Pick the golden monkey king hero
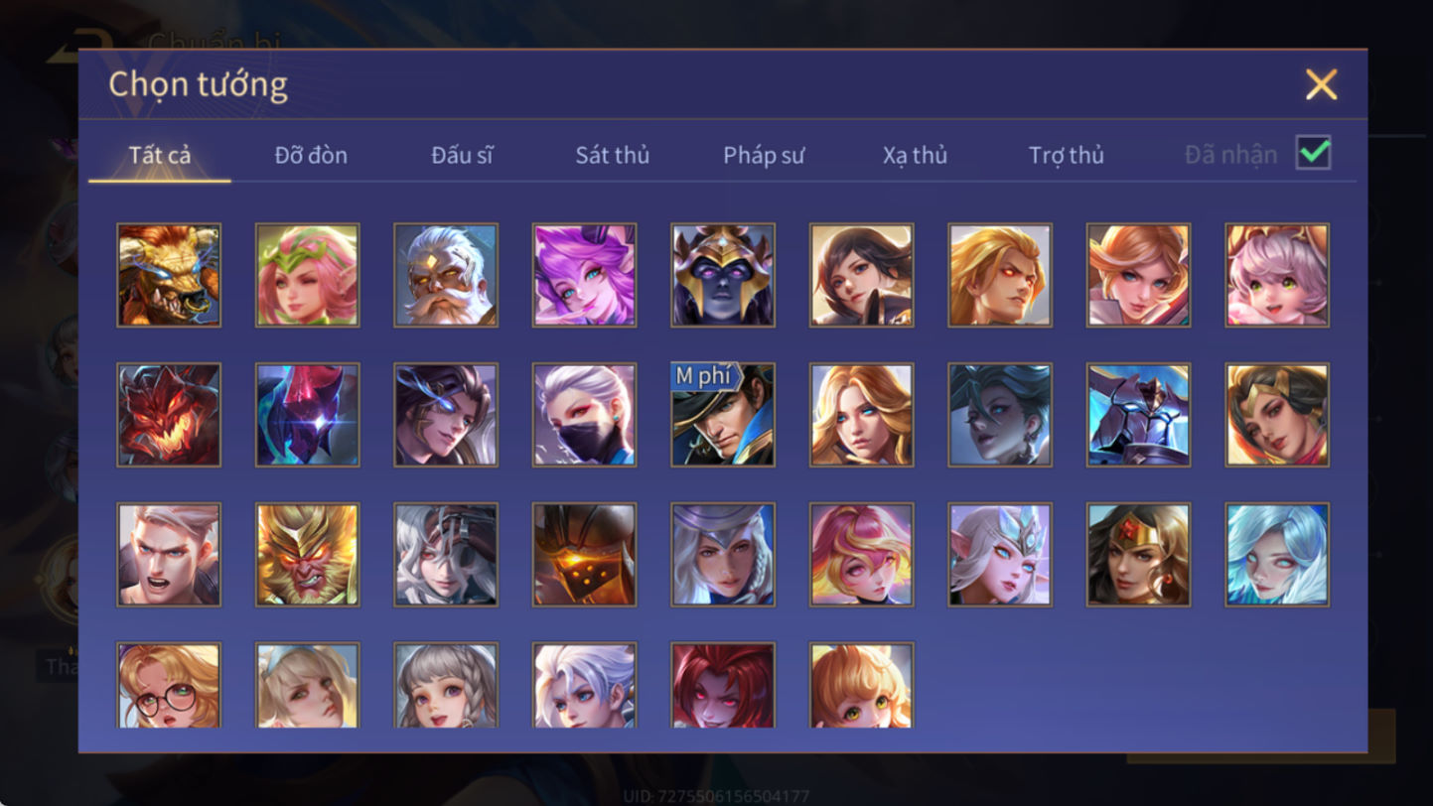 (x=308, y=555)
